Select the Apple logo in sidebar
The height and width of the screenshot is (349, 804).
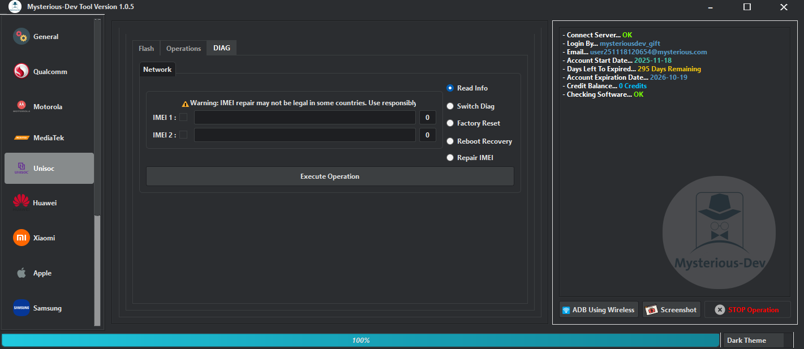(21, 273)
